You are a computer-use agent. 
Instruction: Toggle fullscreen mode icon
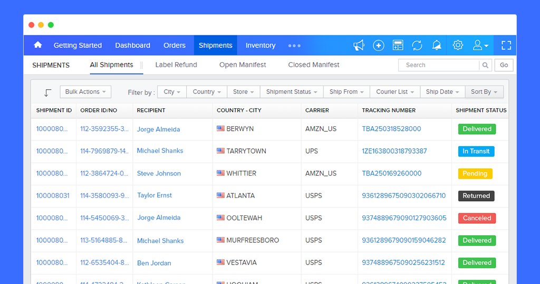point(506,45)
